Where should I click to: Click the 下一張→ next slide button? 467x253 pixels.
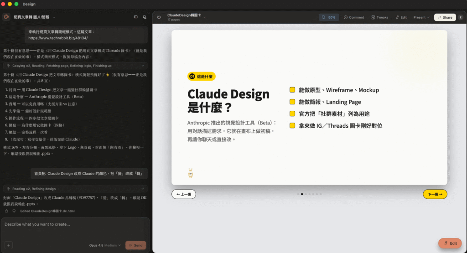[435, 194]
